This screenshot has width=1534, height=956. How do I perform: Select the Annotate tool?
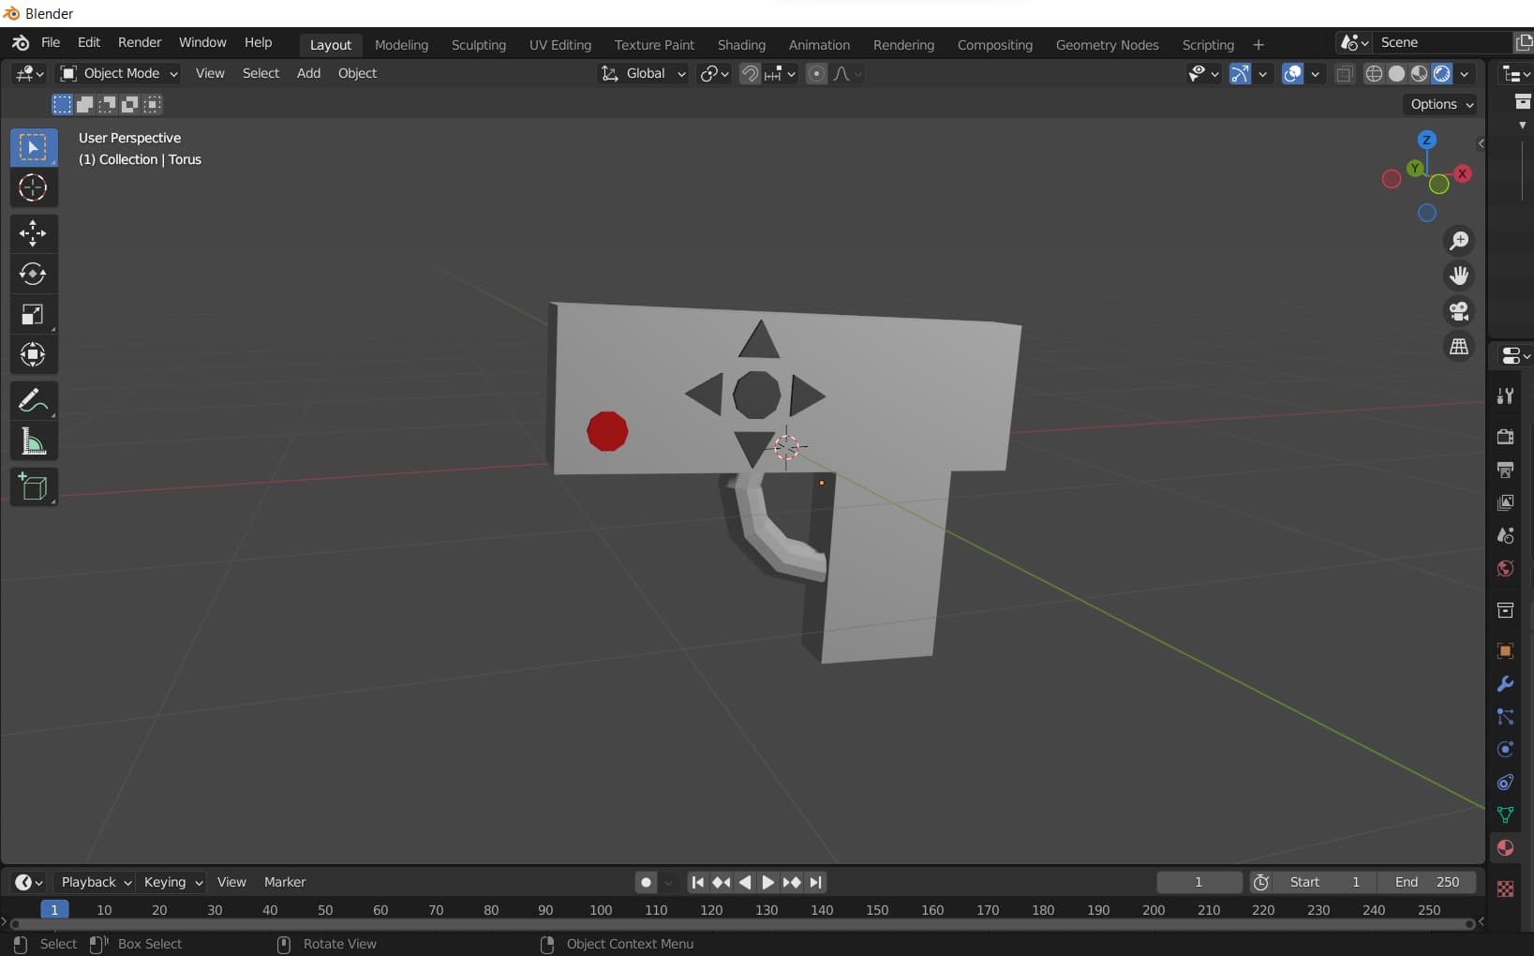coord(33,400)
